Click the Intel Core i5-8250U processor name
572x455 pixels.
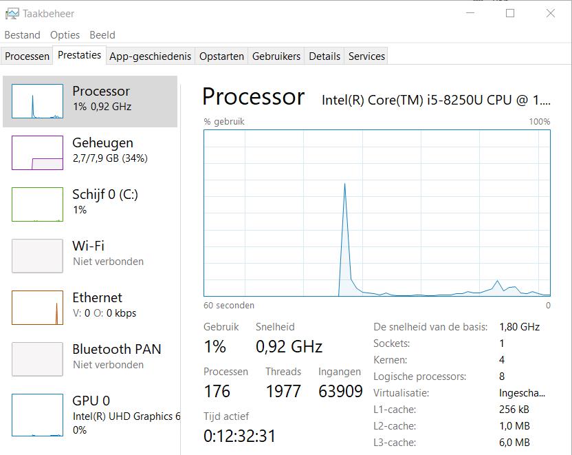point(436,100)
